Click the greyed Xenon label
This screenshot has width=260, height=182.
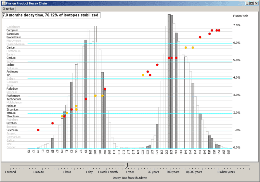(x=10, y=61)
